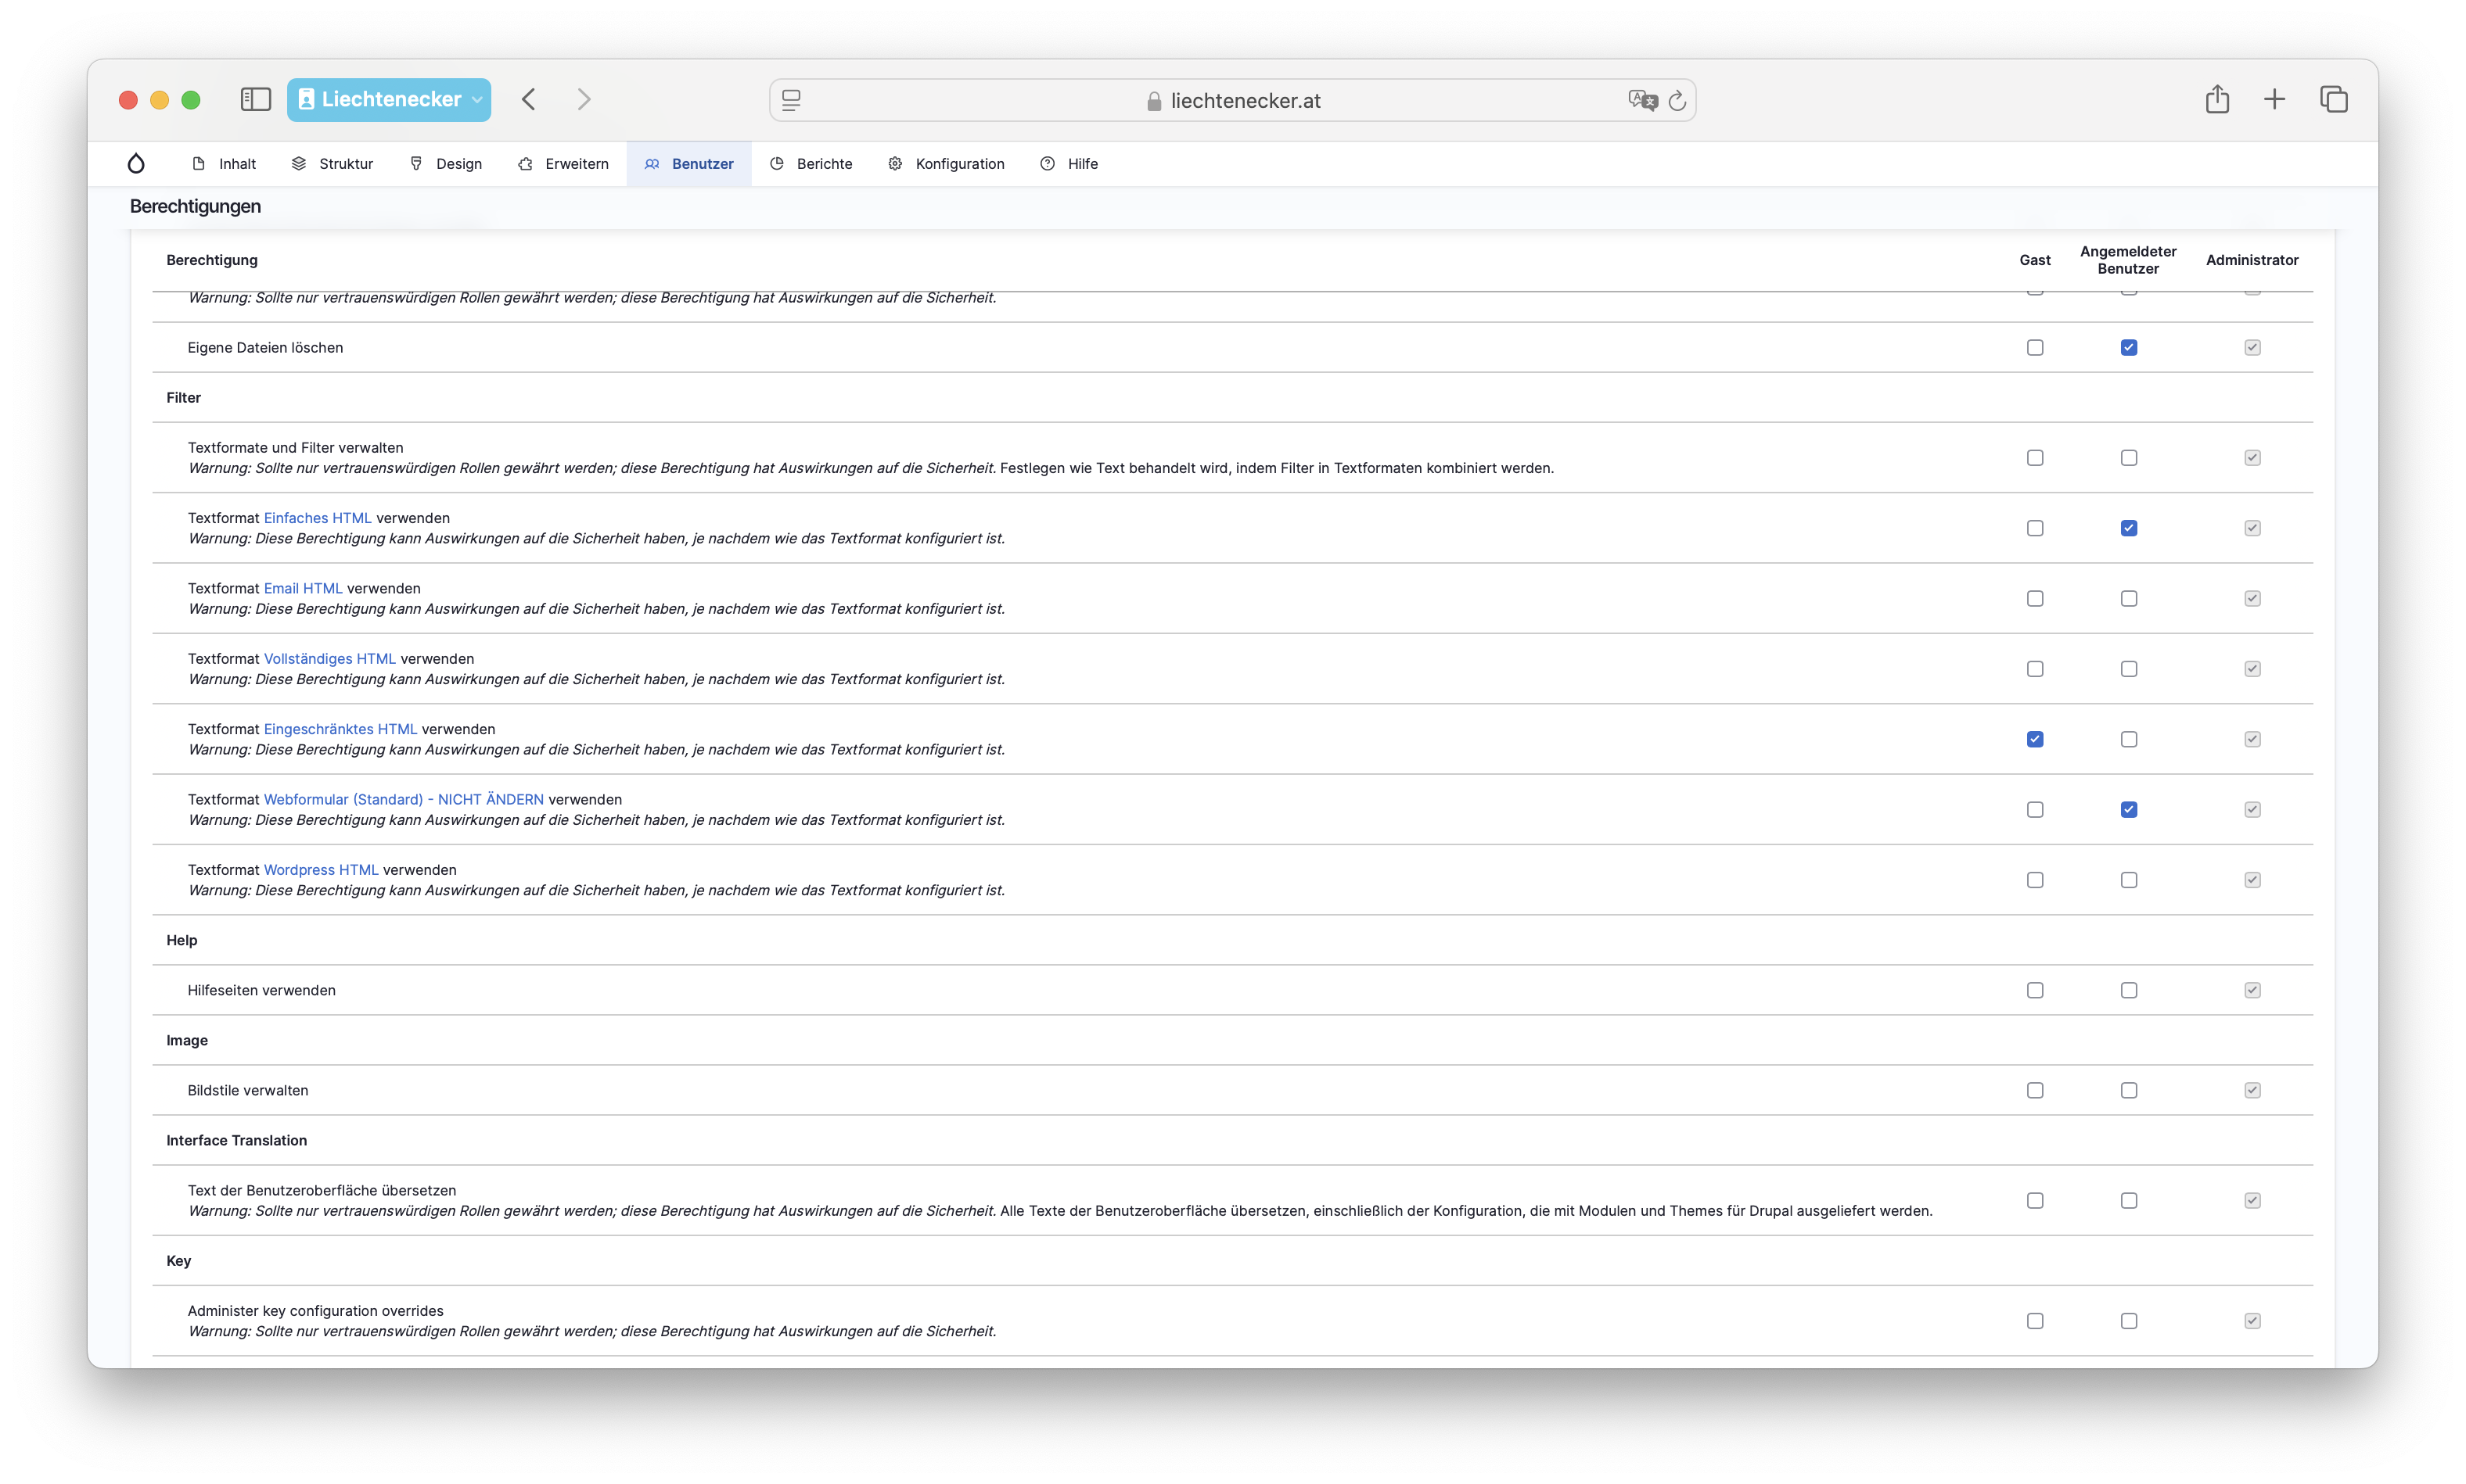Click the Struktur layers icon

[x=297, y=163]
